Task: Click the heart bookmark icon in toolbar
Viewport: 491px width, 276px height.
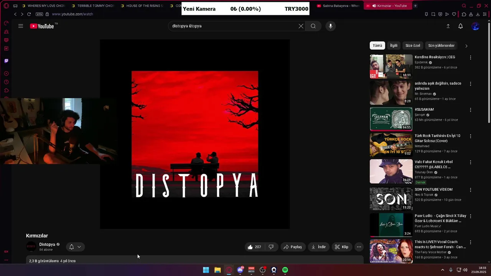Action: pos(454,14)
